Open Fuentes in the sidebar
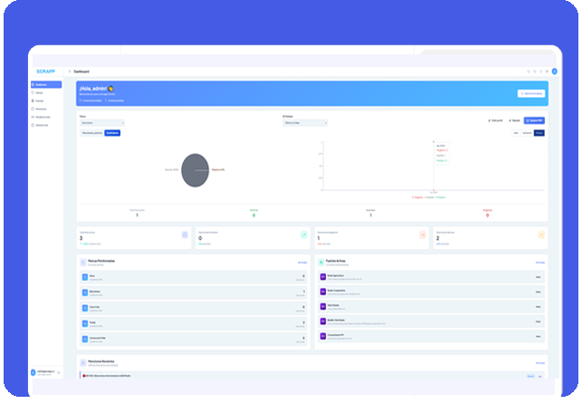582x404 pixels. (x=40, y=101)
